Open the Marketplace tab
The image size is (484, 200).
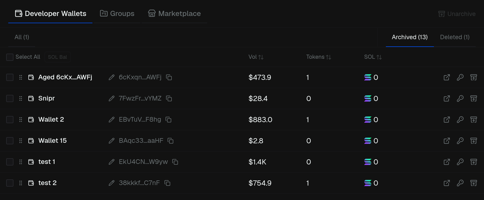pos(174,13)
